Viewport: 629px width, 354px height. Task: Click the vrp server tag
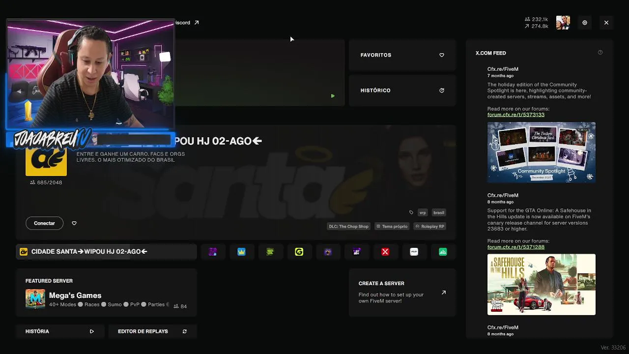tap(423, 212)
